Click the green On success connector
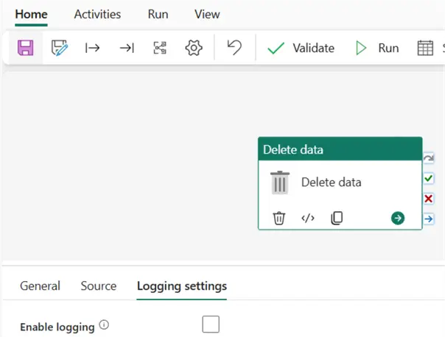 coord(429,178)
